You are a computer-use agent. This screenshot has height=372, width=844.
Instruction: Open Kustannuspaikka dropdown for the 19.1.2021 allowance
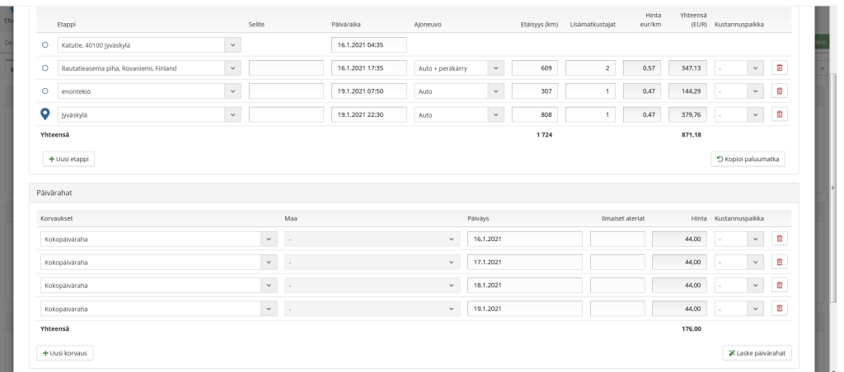(738, 309)
